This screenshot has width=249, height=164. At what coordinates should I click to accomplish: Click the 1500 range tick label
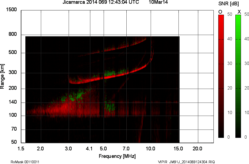pos(11,10)
